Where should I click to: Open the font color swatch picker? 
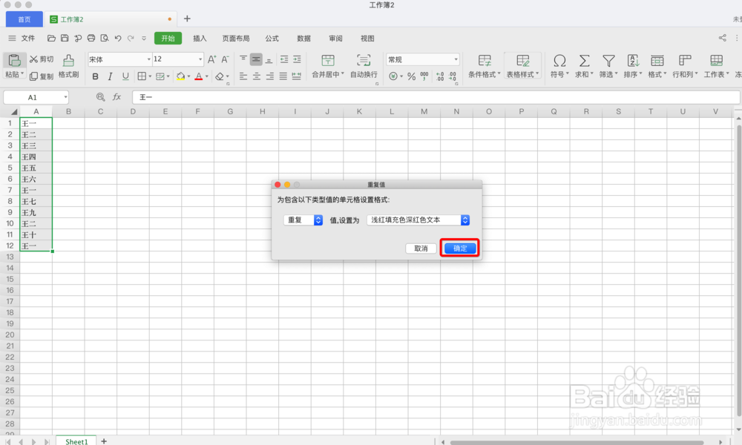click(x=206, y=76)
